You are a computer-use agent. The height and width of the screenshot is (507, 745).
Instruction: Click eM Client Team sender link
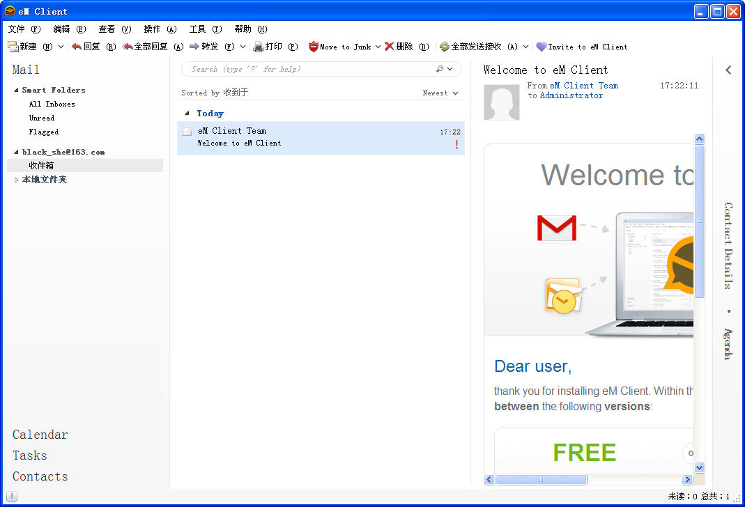click(584, 86)
